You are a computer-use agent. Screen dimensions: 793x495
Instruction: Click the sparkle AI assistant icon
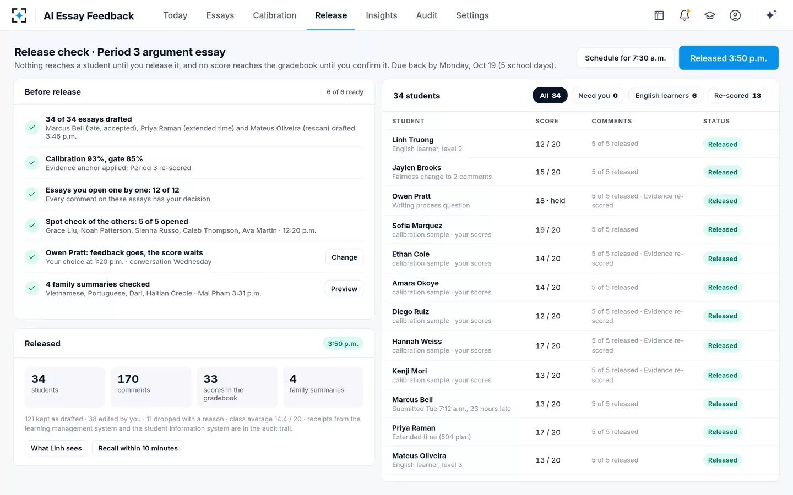pos(771,15)
